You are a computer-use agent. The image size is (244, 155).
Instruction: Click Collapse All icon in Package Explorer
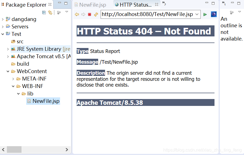pos(44,13)
